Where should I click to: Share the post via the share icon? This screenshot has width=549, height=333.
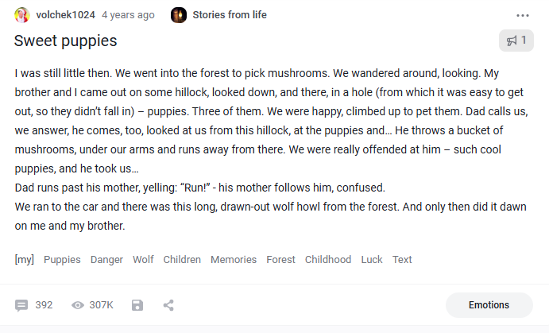point(168,305)
